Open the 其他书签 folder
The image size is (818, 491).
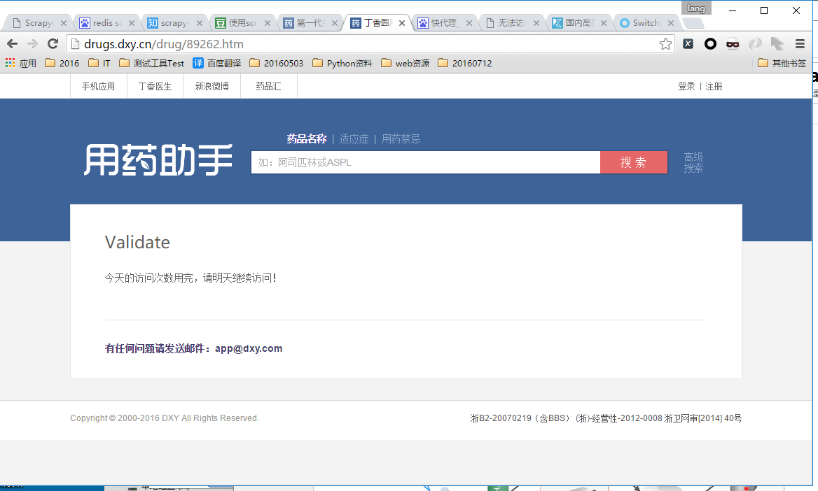coord(782,63)
